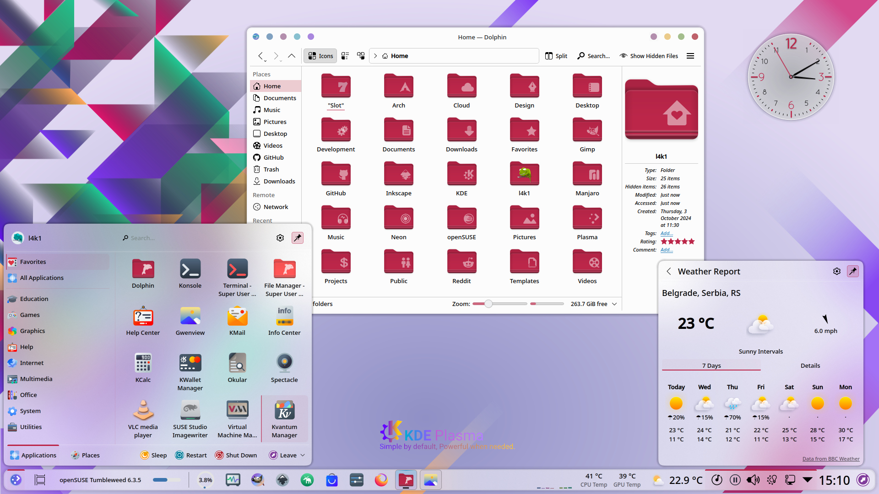Click the 15:10 clock in panel
Viewport: 879px width, 494px height.
point(835,480)
